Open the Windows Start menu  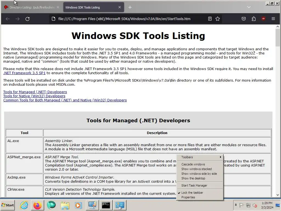[x=7, y=205]
